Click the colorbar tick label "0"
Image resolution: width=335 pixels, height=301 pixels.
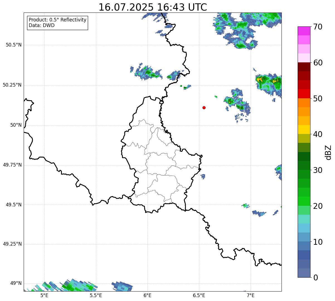point(315,278)
